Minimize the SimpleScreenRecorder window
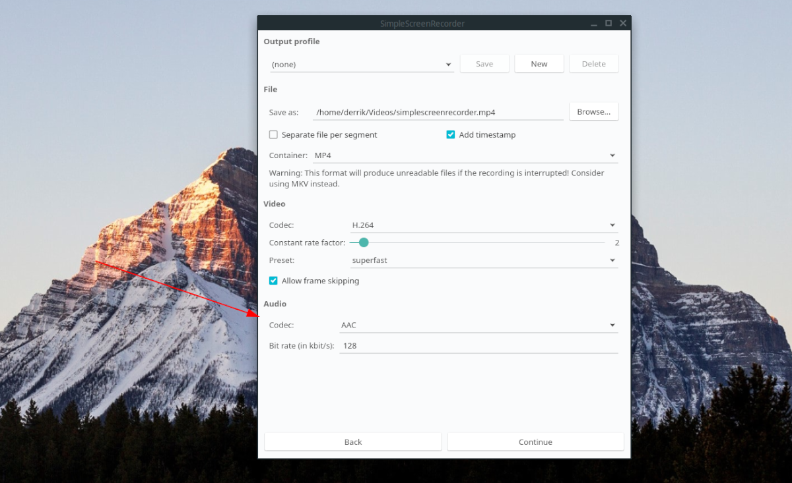The height and width of the screenshot is (483, 792). (x=593, y=23)
